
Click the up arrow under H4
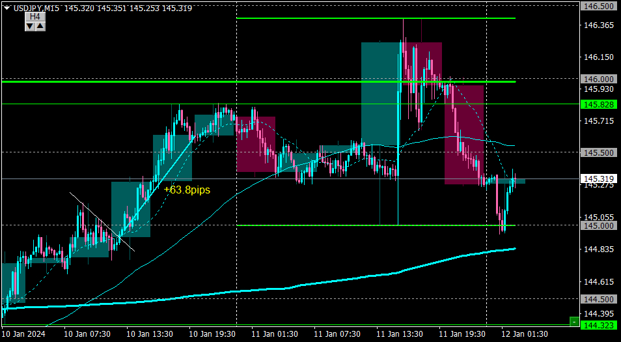40,26
